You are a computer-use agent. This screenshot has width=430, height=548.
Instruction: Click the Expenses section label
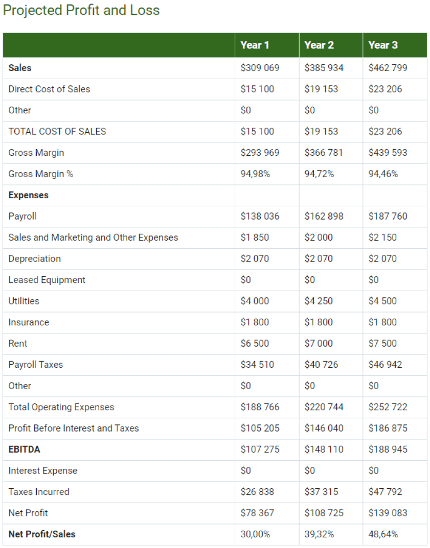(x=29, y=195)
